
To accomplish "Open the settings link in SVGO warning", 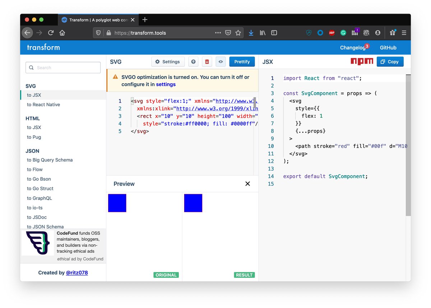I will pos(166,84).
